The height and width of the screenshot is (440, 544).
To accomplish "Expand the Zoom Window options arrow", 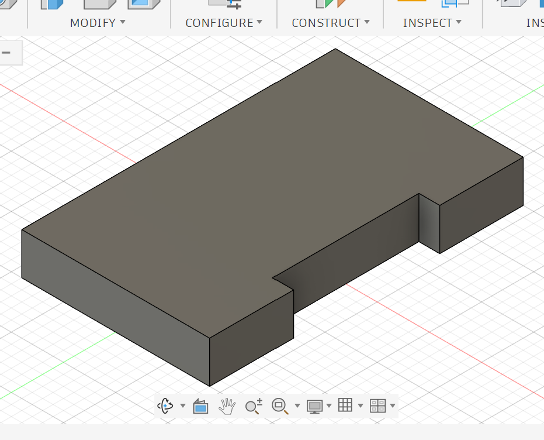I will coord(297,405).
